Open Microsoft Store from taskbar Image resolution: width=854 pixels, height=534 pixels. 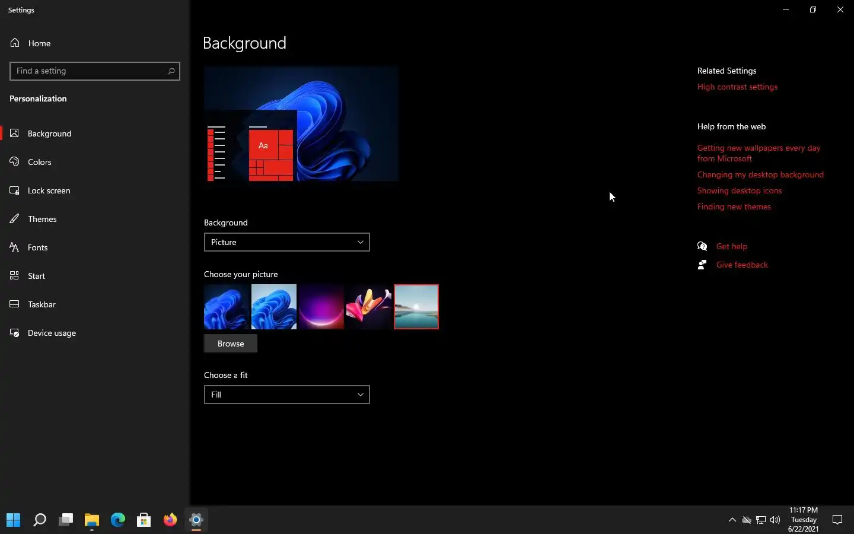click(x=144, y=520)
